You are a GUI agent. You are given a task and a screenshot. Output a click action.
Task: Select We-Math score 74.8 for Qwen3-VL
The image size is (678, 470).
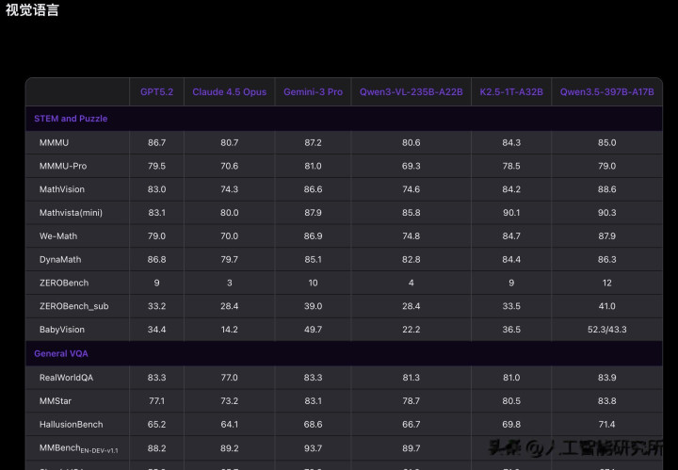[412, 236]
